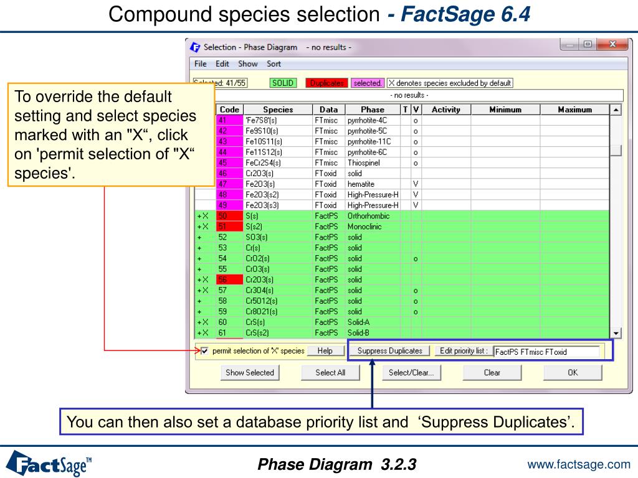
Task: Click Show Selected button
Action: [250, 373]
